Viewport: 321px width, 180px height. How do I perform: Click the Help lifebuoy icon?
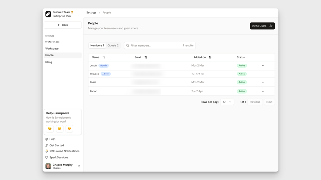pyautogui.click(x=46, y=139)
